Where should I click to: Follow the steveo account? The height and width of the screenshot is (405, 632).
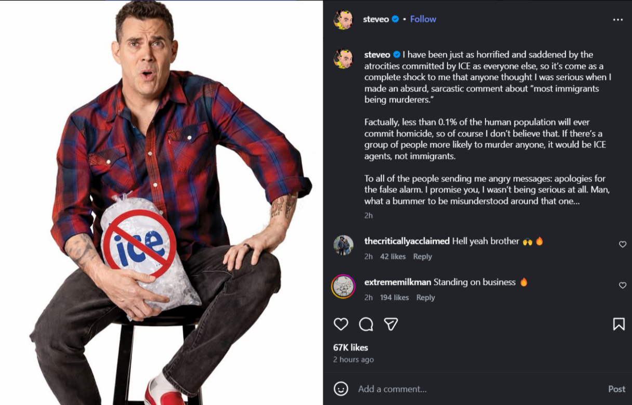point(423,19)
